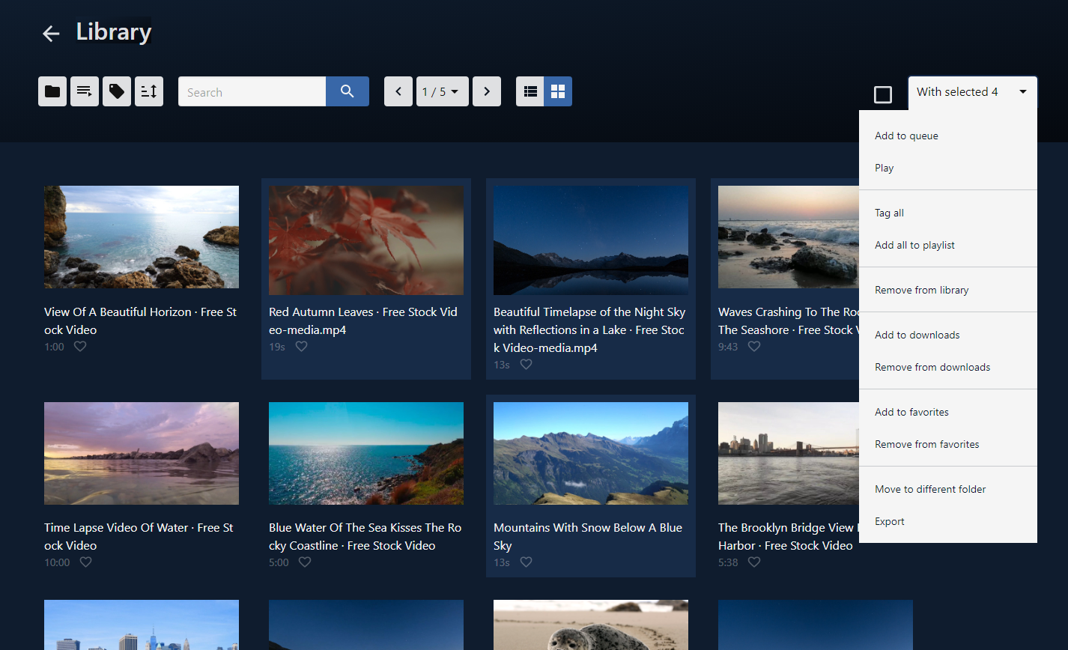Open the playlists icon in toolbar
The height and width of the screenshot is (650, 1068).
(85, 91)
